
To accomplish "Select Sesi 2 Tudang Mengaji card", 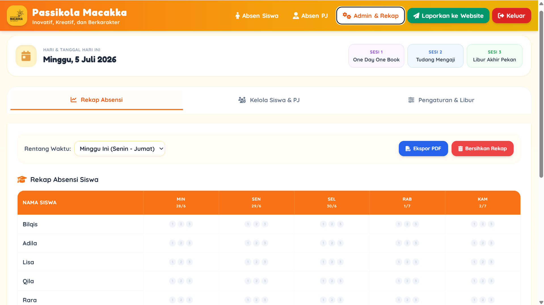I will (x=435, y=56).
